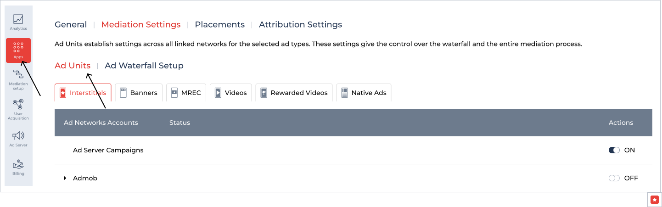The width and height of the screenshot is (662, 207).
Task: Click the red star icon at bottom right
Action: click(655, 200)
